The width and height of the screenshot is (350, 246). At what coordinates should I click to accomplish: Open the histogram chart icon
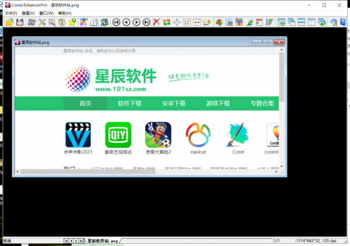coord(229,22)
